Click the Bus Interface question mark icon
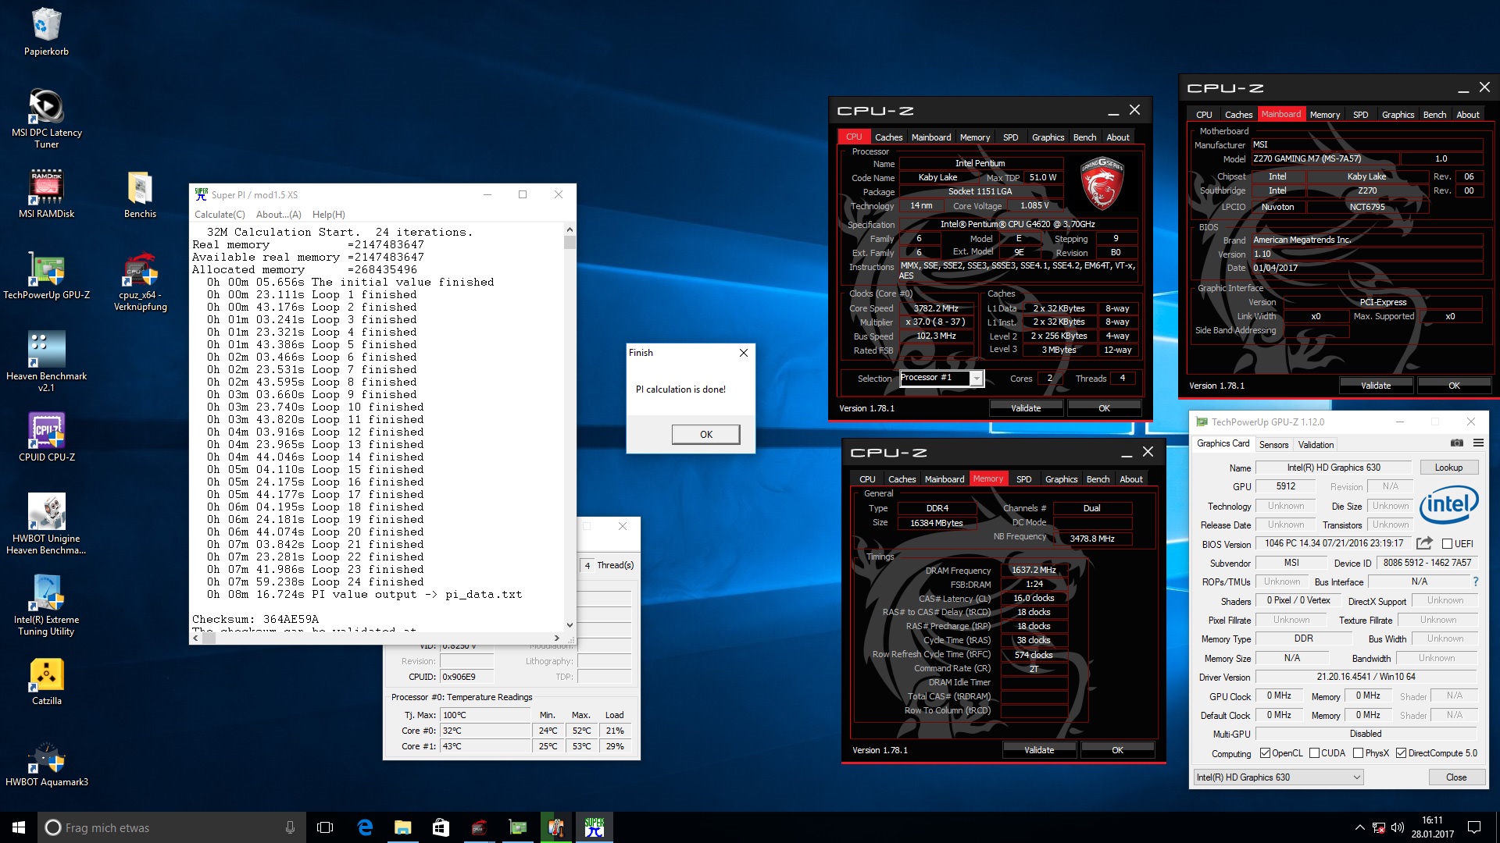This screenshot has height=843, width=1500. (1475, 582)
